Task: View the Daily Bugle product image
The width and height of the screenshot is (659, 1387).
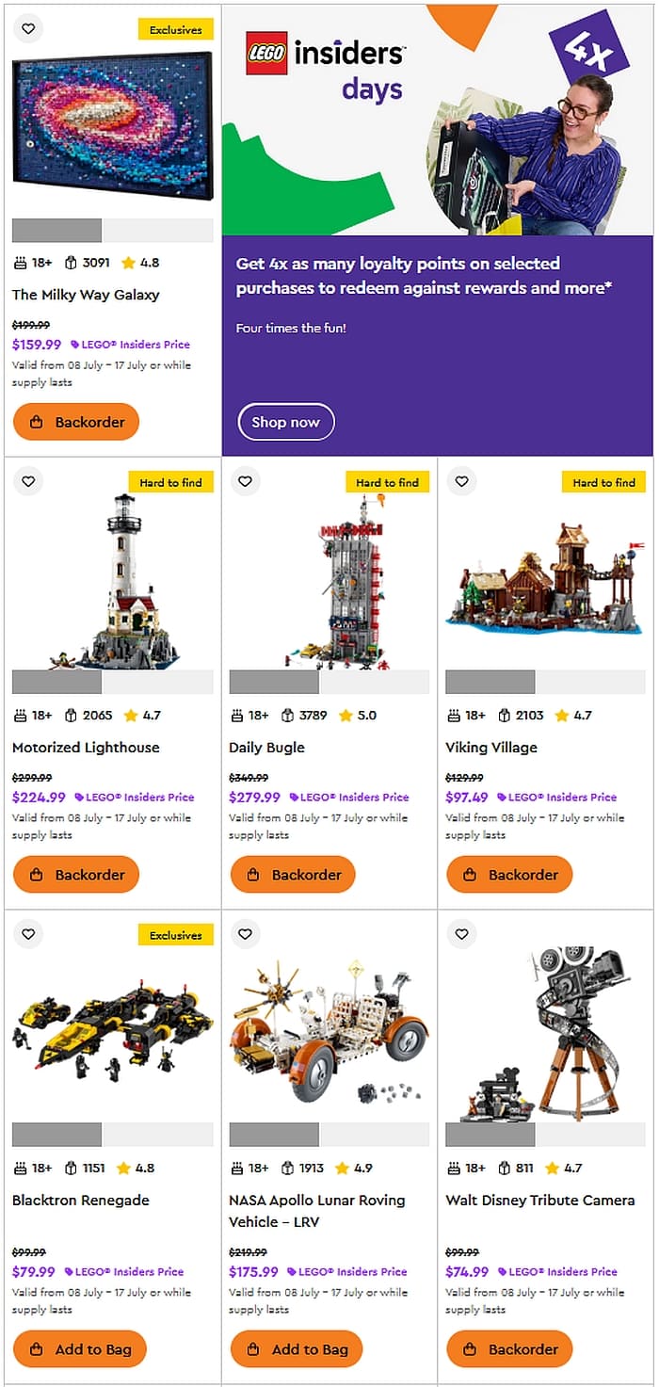Action: (329, 582)
